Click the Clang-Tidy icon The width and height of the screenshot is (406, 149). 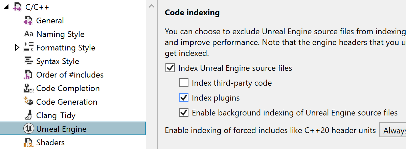point(28,115)
